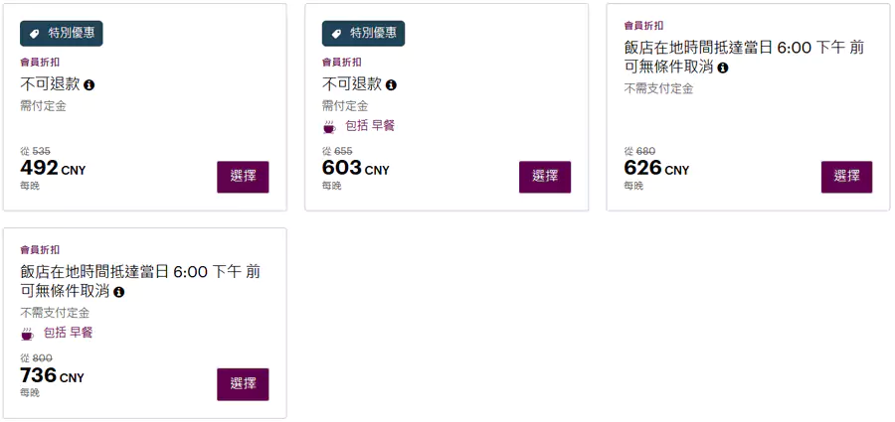Click breakfast cup icon in 736 CNY card
This screenshot has height=422, width=895.
point(27,334)
